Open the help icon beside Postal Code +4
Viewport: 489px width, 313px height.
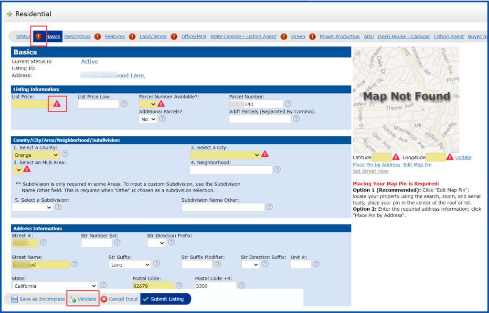point(241,285)
